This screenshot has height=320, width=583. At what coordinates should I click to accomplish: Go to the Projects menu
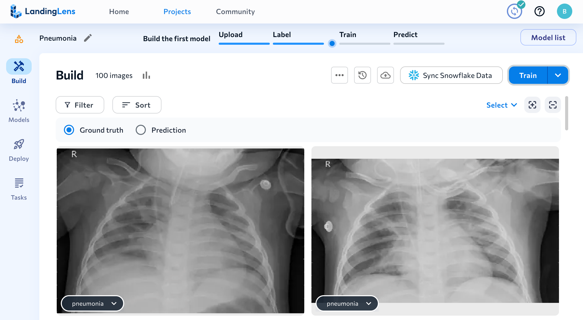point(177,12)
